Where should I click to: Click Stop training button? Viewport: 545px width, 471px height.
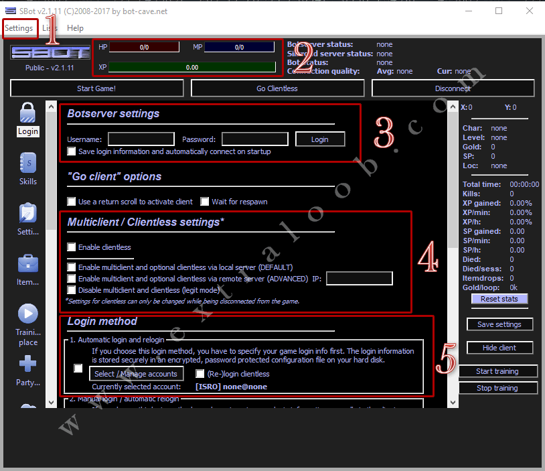pos(497,388)
